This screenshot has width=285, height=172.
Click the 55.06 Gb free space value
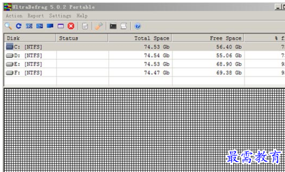[x=229, y=55]
